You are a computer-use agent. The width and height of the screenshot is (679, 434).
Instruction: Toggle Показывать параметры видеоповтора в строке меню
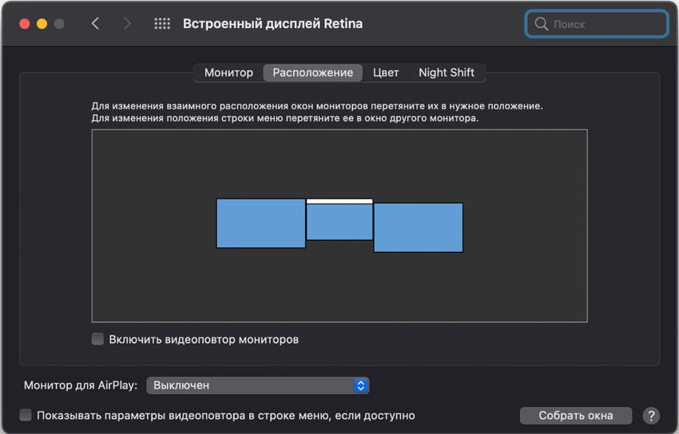tap(26, 415)
